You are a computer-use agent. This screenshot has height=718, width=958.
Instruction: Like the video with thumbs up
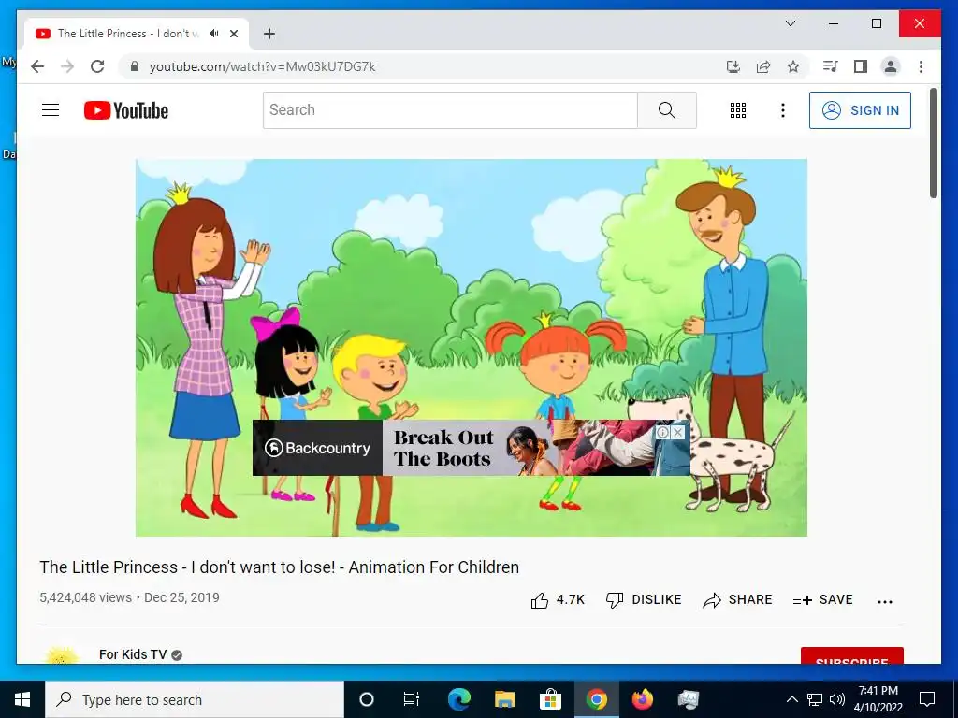click(558, 600)
